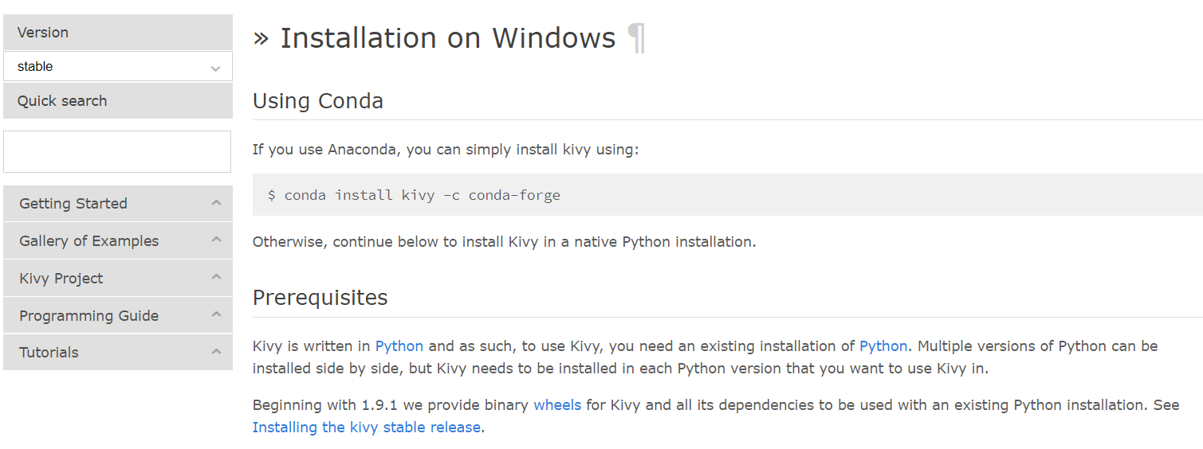Image resolution: width=1203 pixels, height=449 pixels.
Task: Expand Tutorials with its chevron arrow
Action: point(216,351)
